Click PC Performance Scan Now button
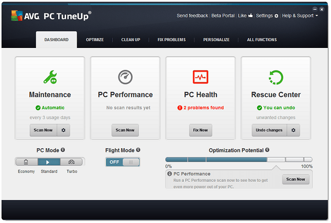Image resolution: width=331 pixels, height=223 pixels. click(x=125, y=130)
